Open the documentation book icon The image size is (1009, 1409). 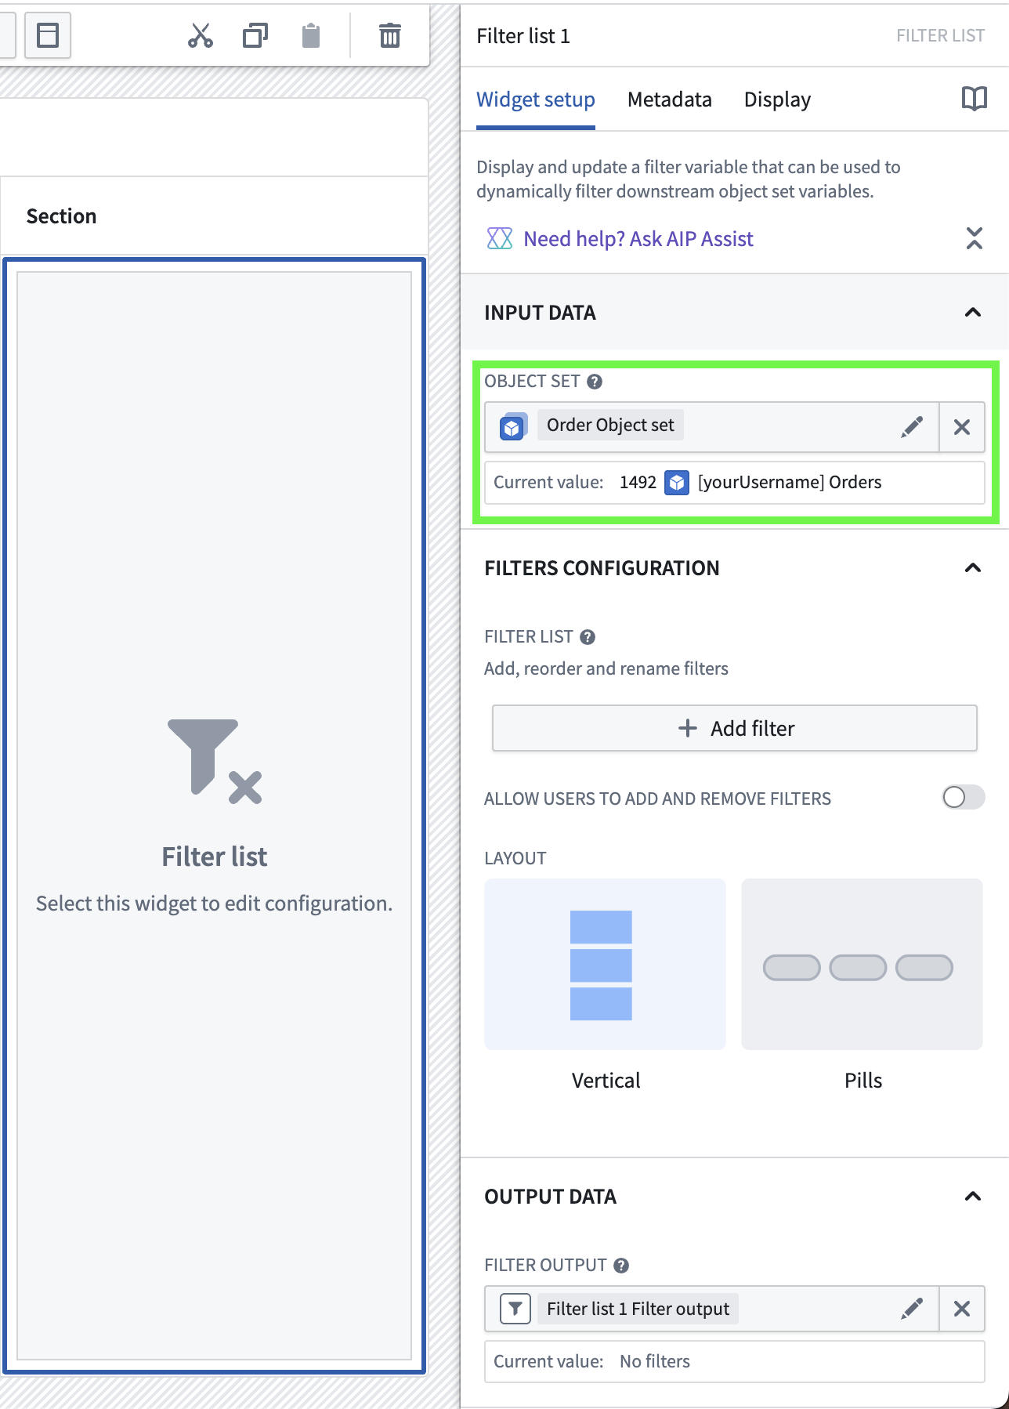pyautogui.click(x=974, y=99)
